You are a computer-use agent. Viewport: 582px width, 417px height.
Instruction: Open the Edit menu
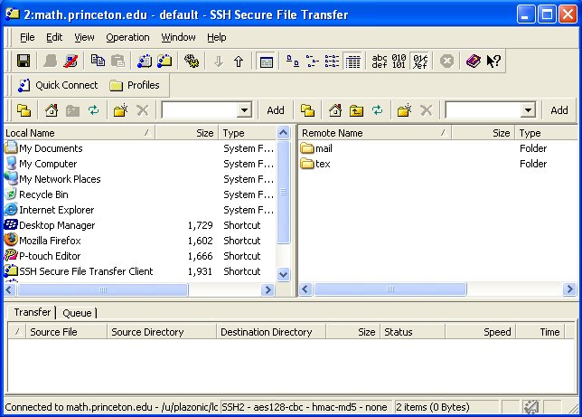[54, 37]
